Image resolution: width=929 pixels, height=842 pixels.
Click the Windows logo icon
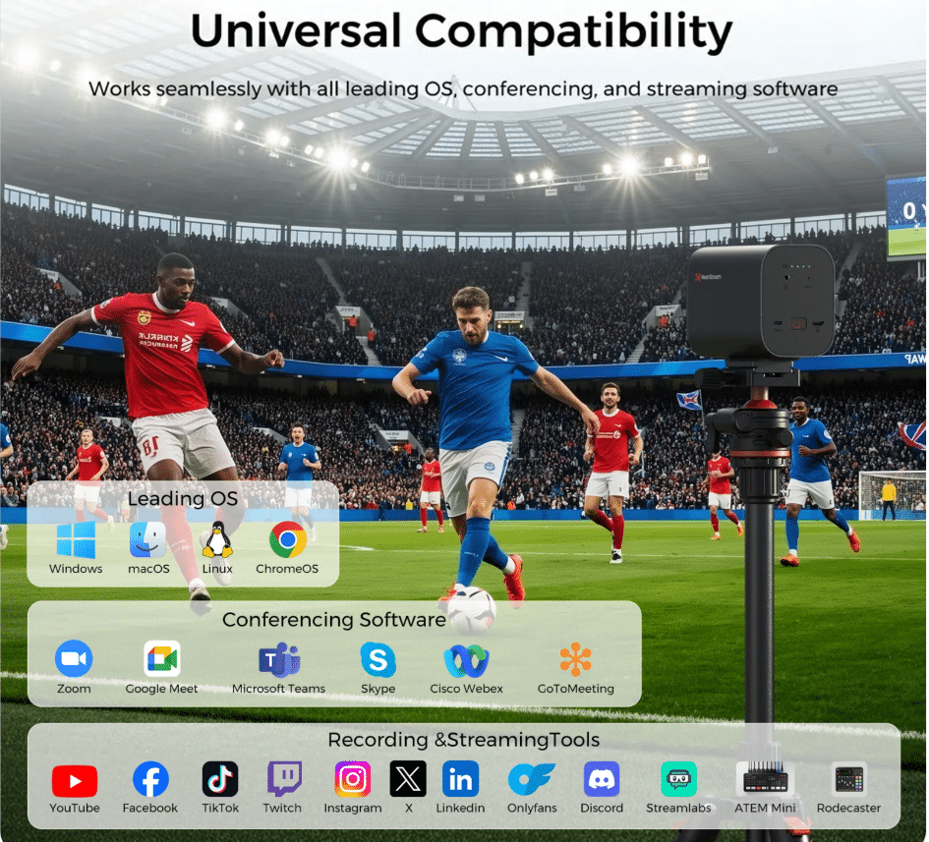[x=76, y=539]
